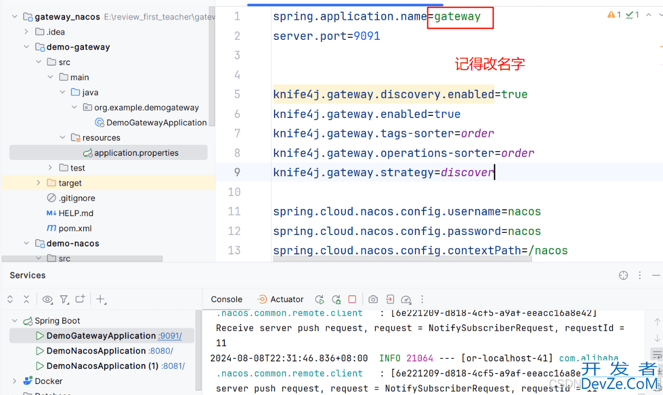Switch to the Actuator tab
Image resolution: width=663 pixels, height=395 pixels.
tap(280, 300)
